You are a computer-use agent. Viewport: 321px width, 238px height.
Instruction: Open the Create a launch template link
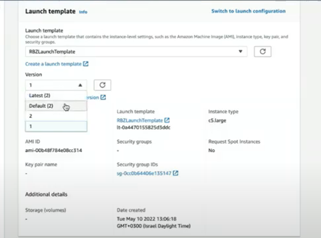coord(53,64)
